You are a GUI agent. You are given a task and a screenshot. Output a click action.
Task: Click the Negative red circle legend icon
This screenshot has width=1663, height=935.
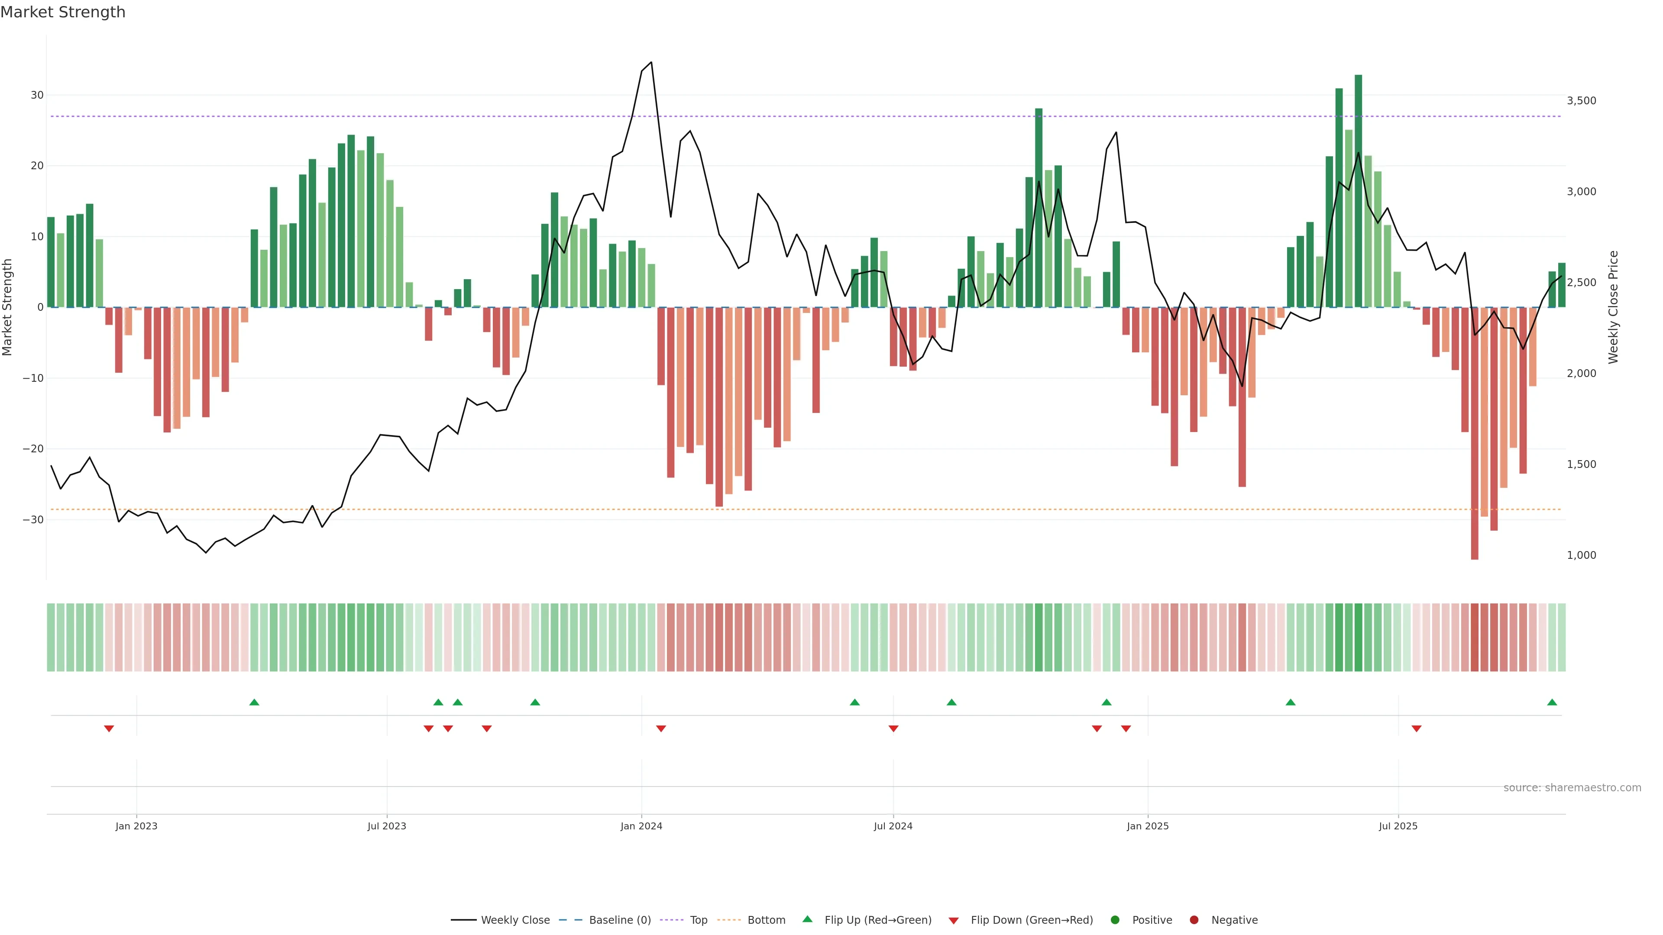pyautogui.click(x=1194, y=919)
